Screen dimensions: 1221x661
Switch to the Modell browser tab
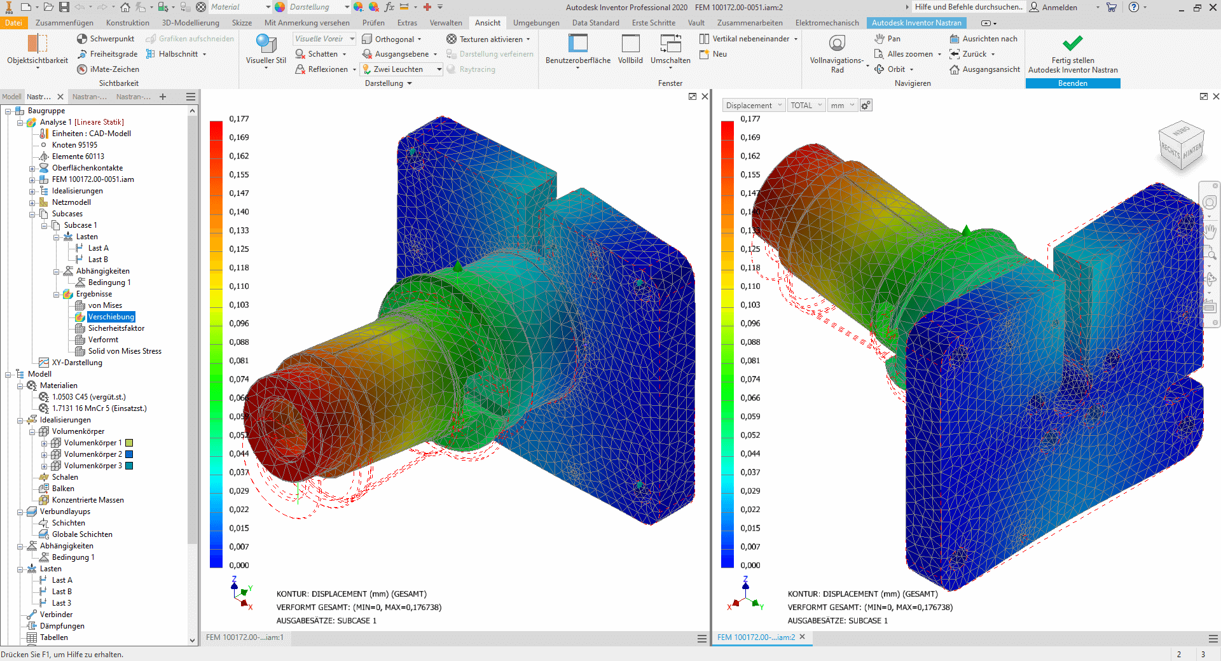tap(11, 97)
